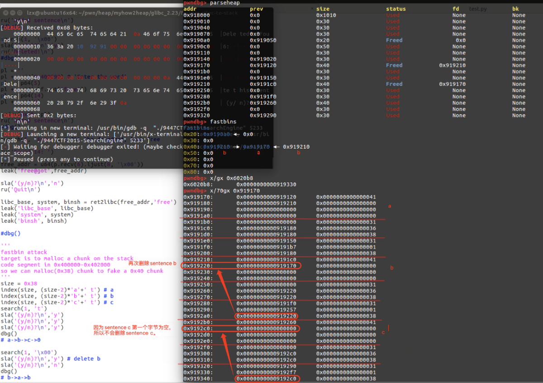Click the '# a->b->c->0' comment

click(20, 340)
